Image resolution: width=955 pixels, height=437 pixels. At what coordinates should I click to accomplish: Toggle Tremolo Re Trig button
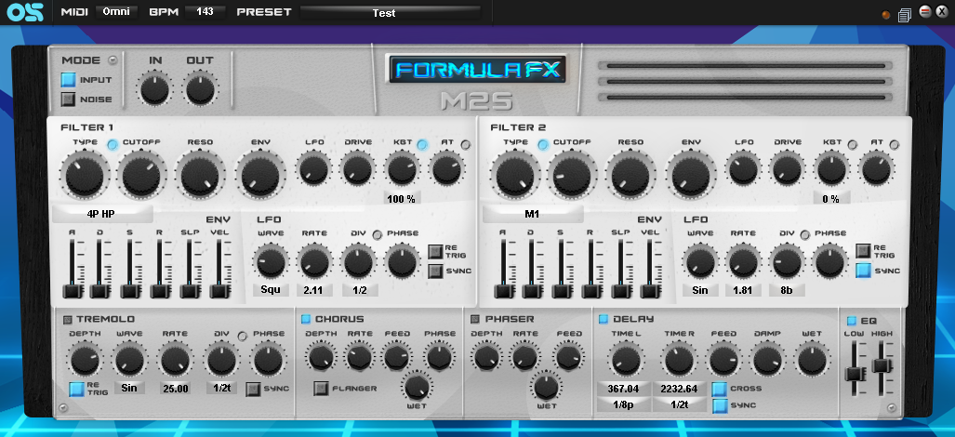pyautogui.click(x=77, y=389)
